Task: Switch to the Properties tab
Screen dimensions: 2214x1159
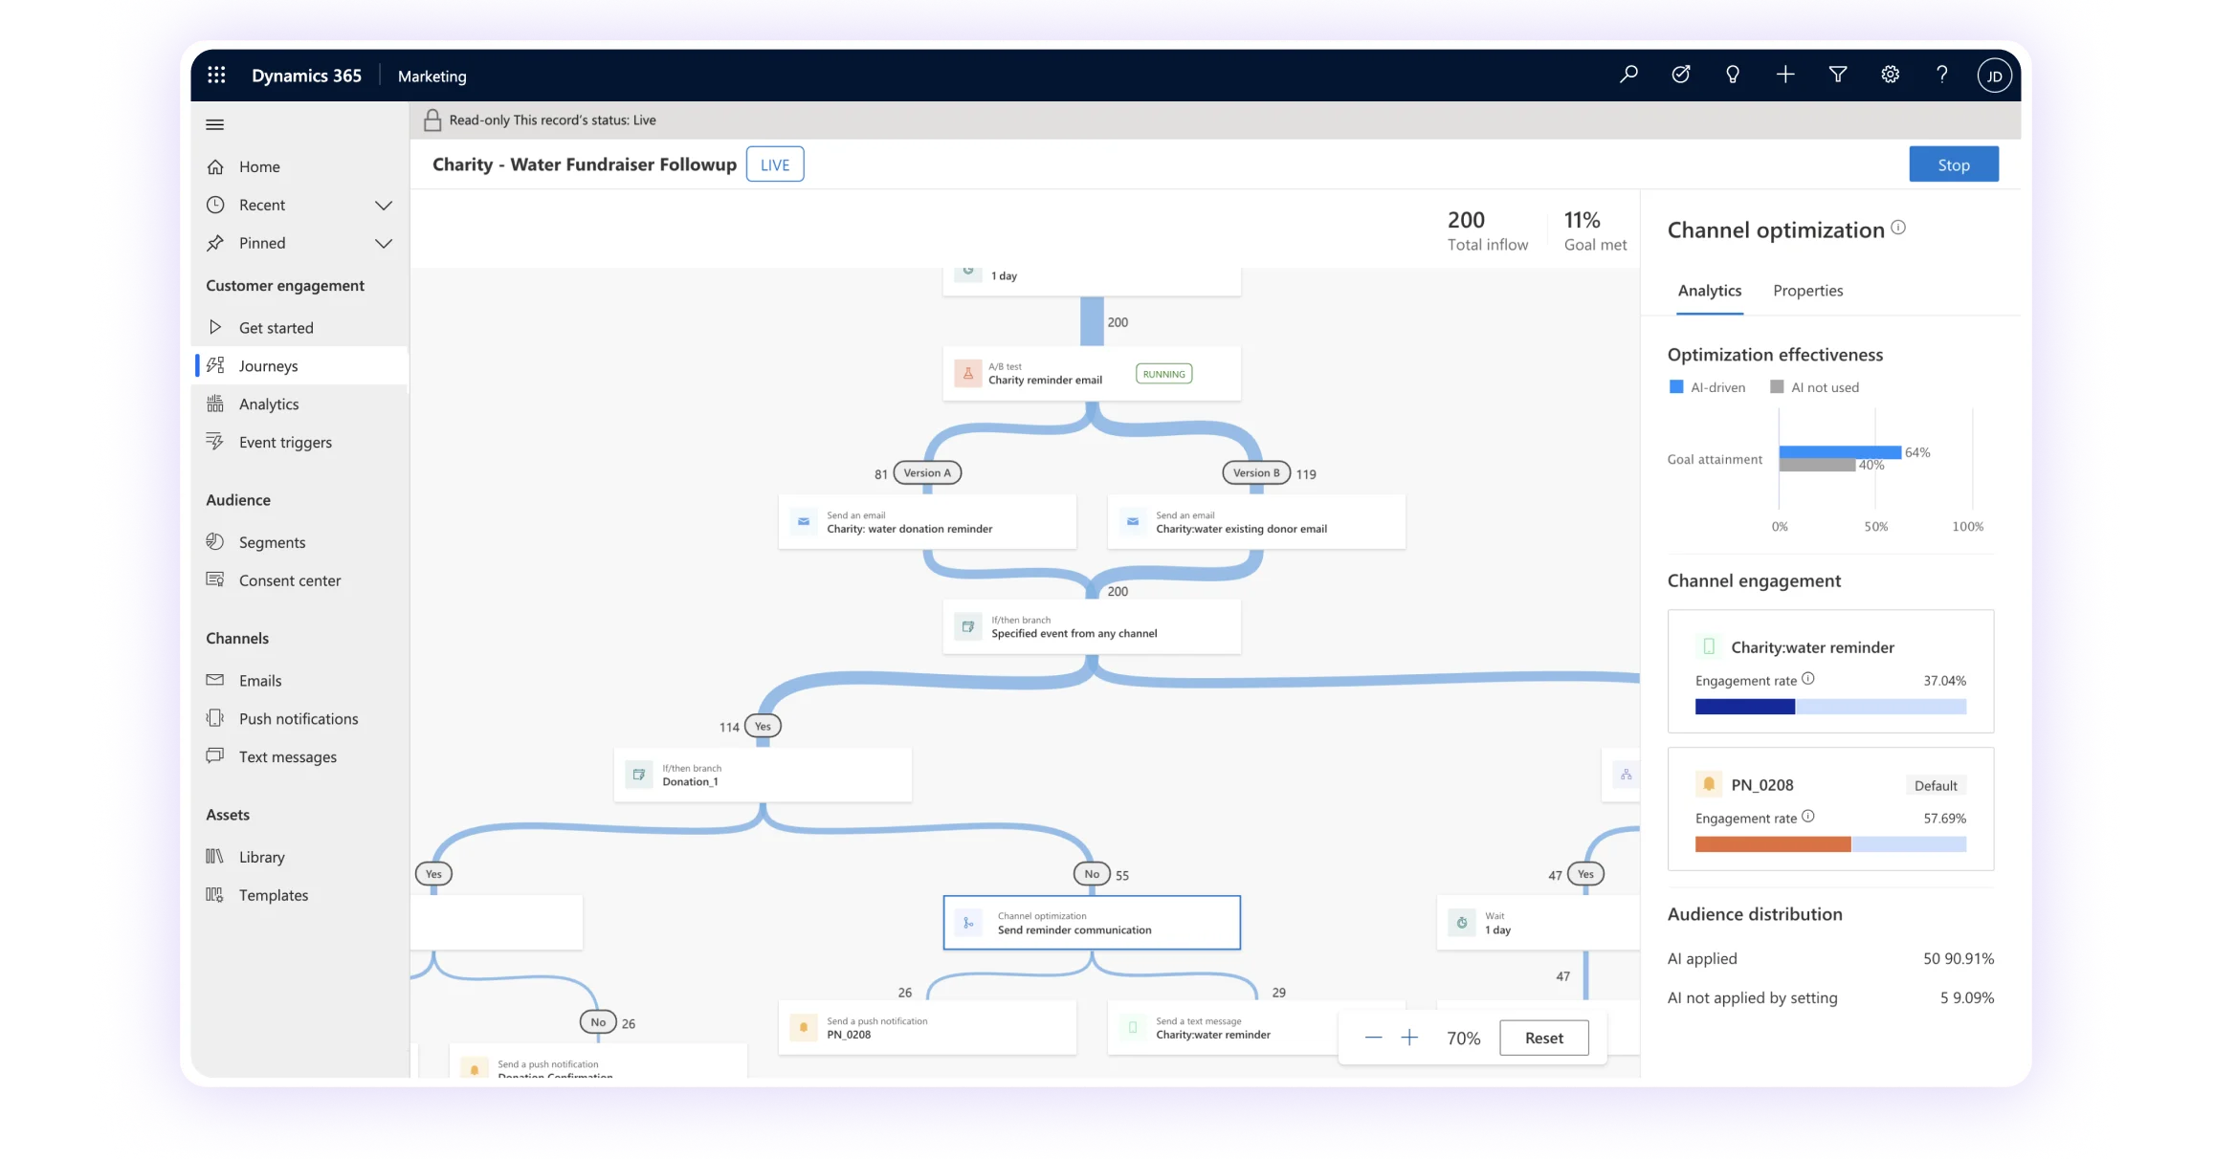Action: (x=1807, y=291)
